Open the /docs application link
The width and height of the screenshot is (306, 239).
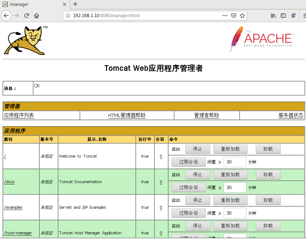pos(9,182)
